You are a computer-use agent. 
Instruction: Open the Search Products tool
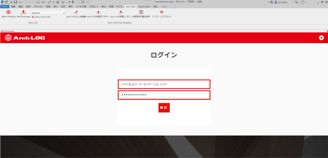(x=8, y=14)
